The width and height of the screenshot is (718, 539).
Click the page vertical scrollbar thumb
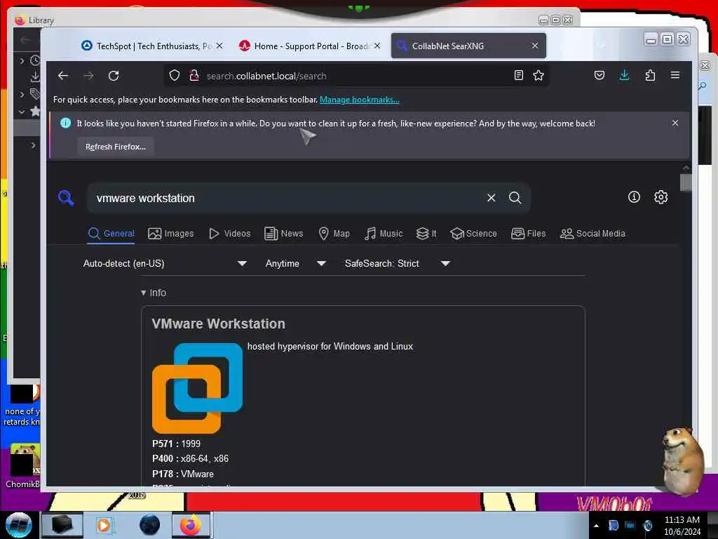pos(686,182)
